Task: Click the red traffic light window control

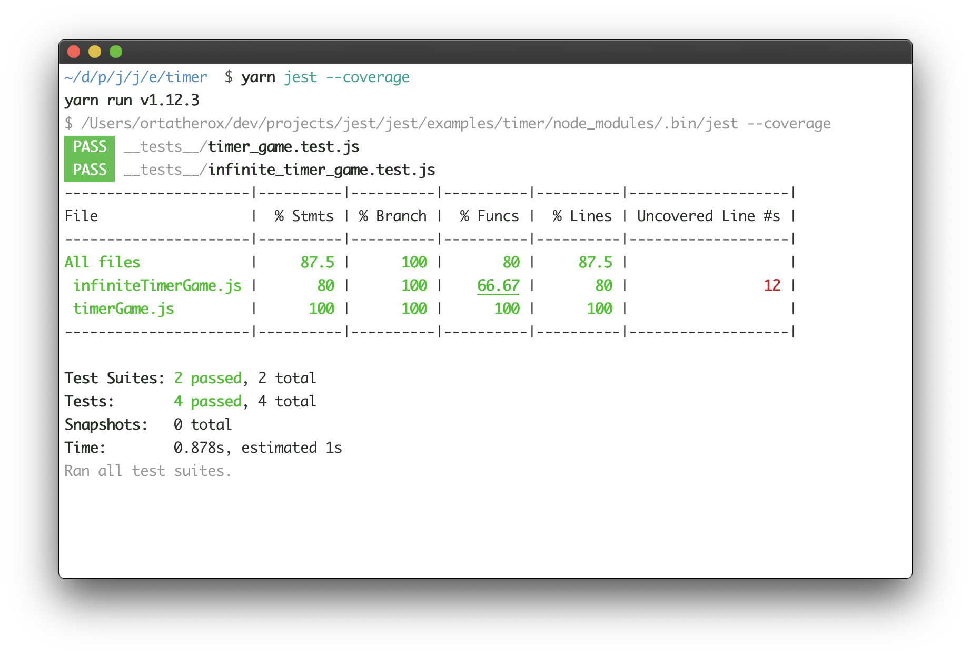Action: 74,51
